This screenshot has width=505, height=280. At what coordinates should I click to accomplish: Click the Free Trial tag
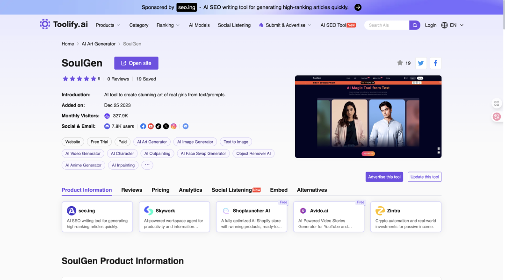pyautogui.click(x=99, y=142)
